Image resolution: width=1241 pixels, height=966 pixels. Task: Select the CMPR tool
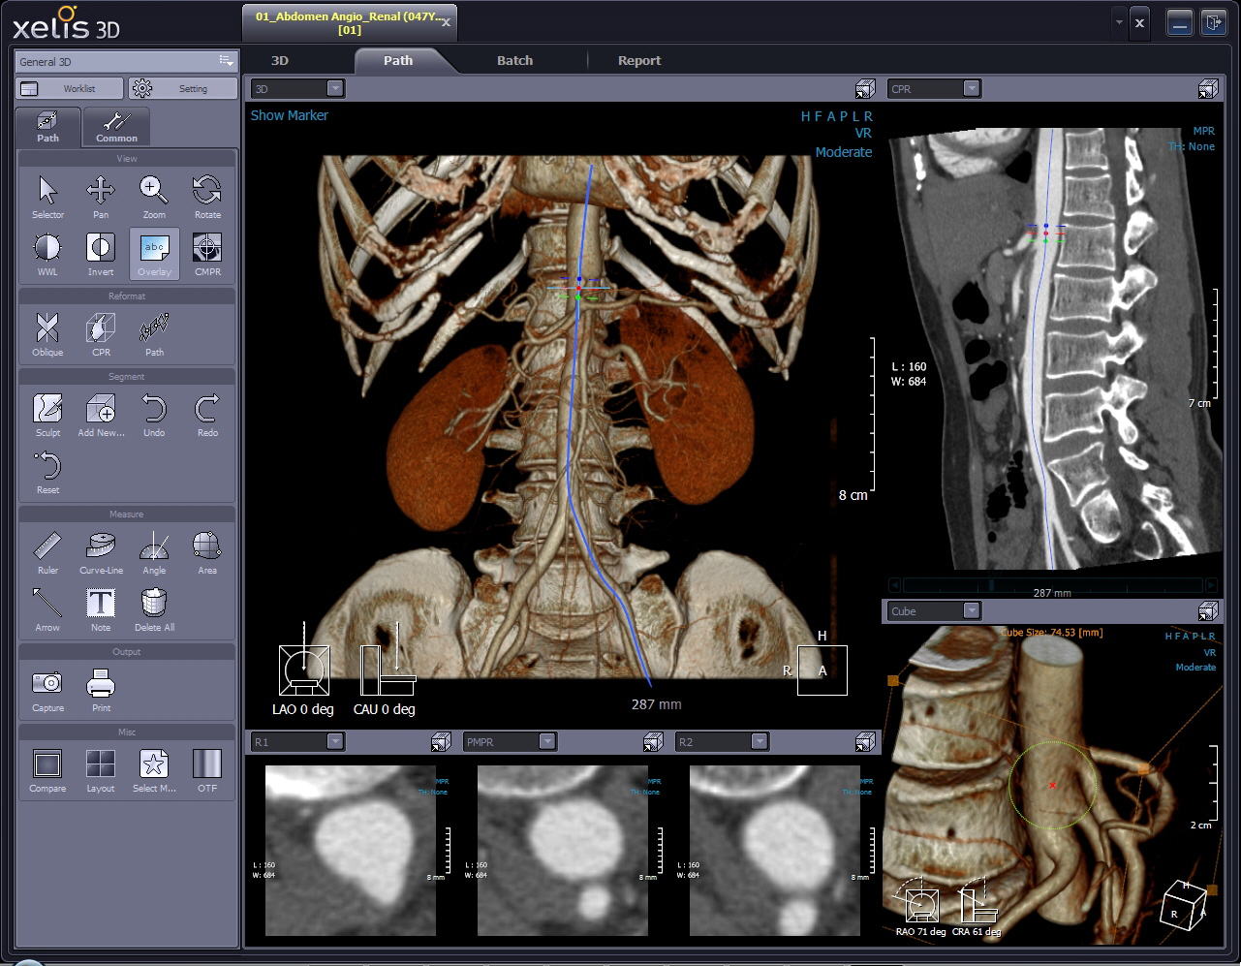(207, 254)
